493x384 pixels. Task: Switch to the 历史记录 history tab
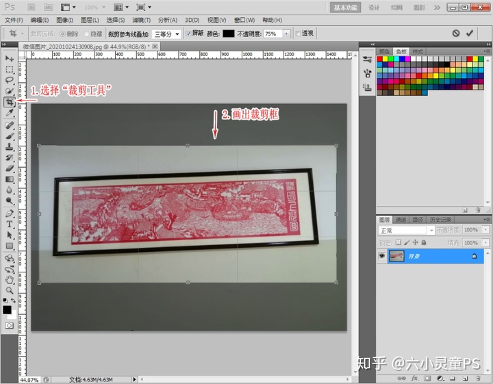440,220
